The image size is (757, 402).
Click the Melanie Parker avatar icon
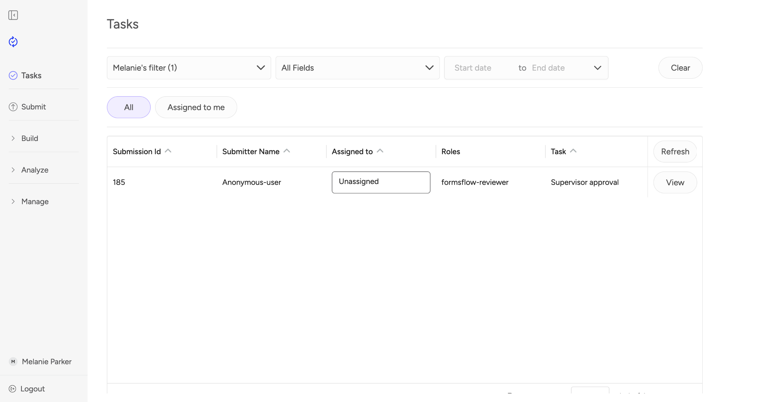click(x=13, y=361)
